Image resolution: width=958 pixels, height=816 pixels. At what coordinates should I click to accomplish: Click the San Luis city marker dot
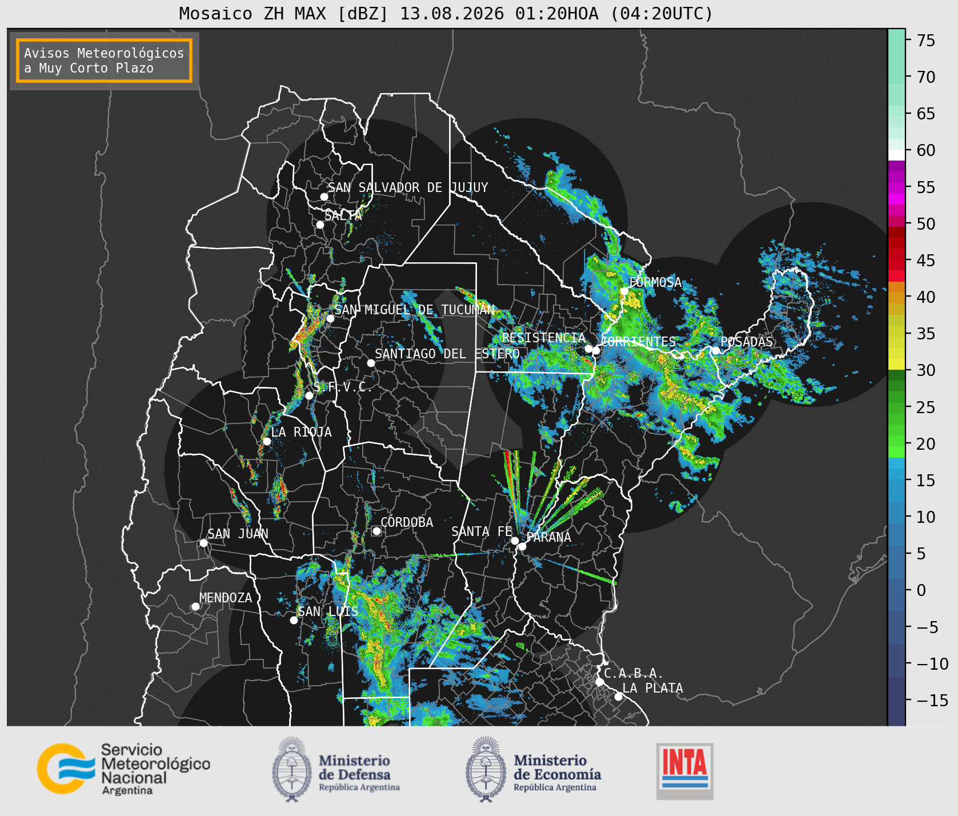(294, 620)
